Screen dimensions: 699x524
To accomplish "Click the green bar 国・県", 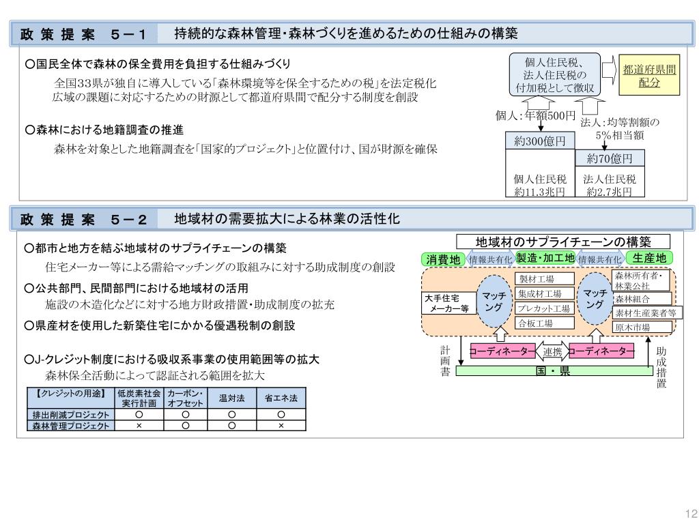I will (x=554, y=370).
